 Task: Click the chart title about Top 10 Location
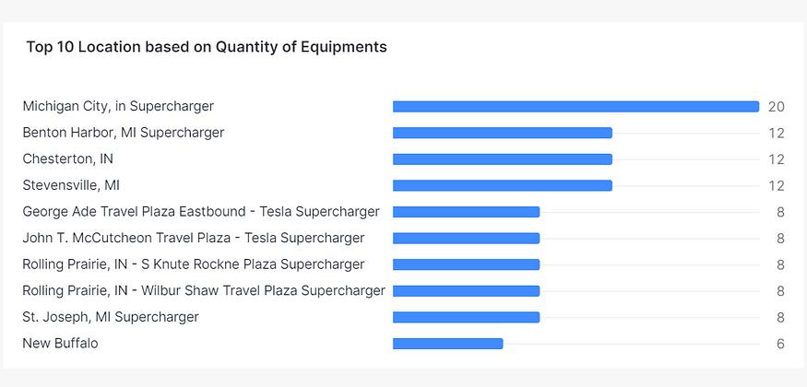coord(206,47)
